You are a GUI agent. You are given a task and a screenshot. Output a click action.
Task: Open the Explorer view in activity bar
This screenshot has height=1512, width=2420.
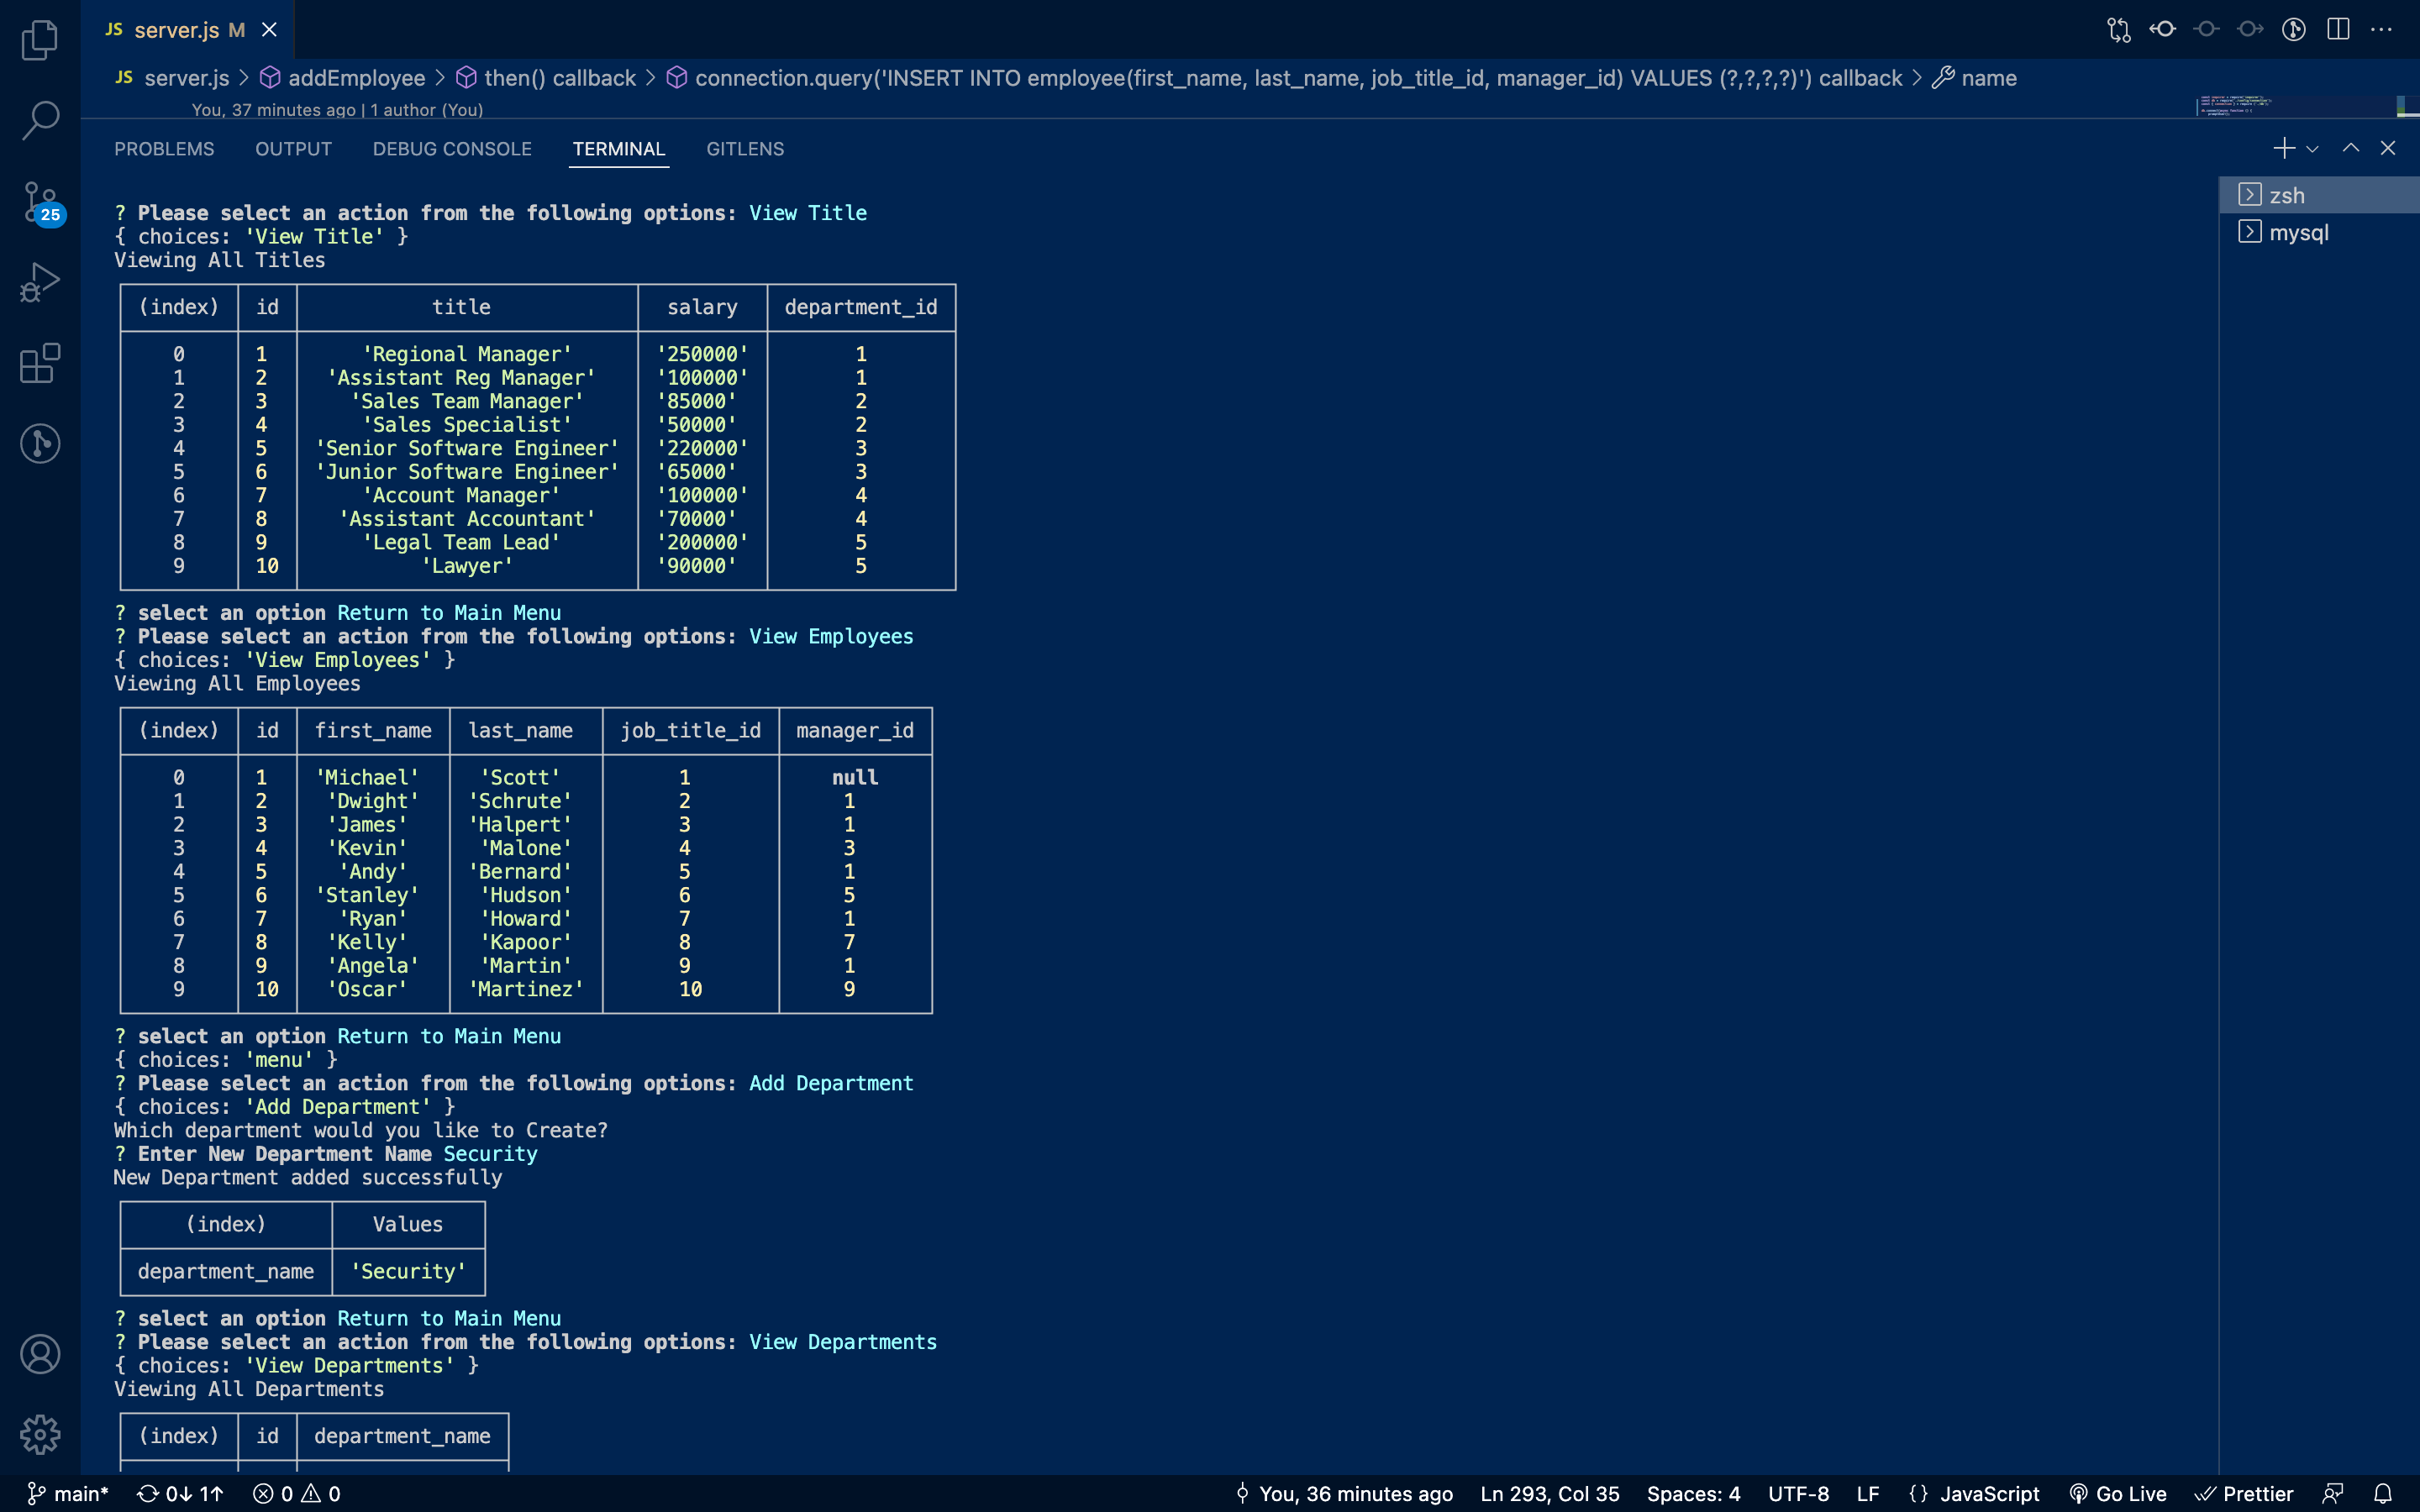[40, 40]
